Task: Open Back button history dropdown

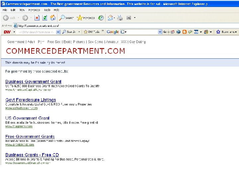Action: point(19,18)
